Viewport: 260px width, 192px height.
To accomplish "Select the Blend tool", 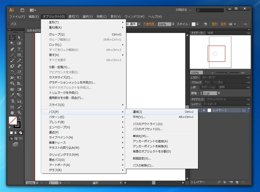I will click(x=19, y=95).
